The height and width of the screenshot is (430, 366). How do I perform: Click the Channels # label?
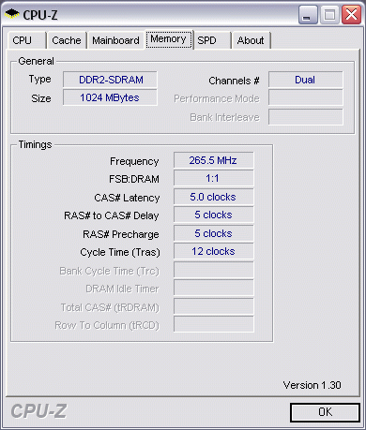pos(234,81)
